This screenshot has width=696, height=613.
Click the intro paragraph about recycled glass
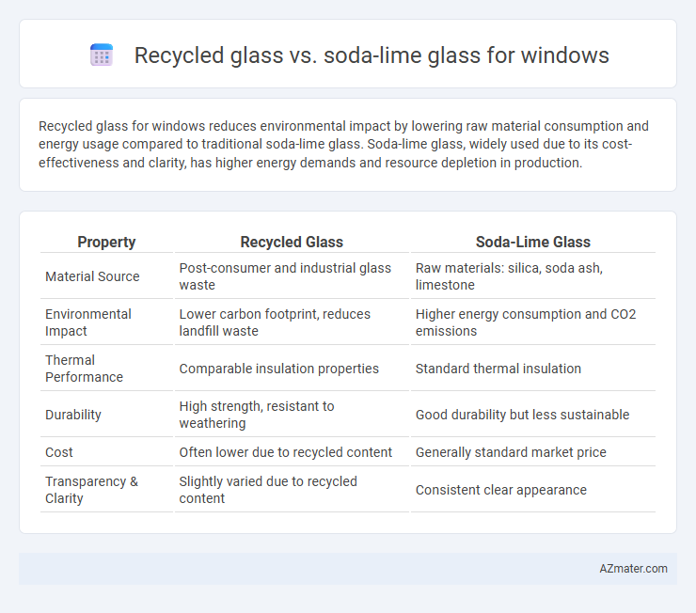coord(343,144)
